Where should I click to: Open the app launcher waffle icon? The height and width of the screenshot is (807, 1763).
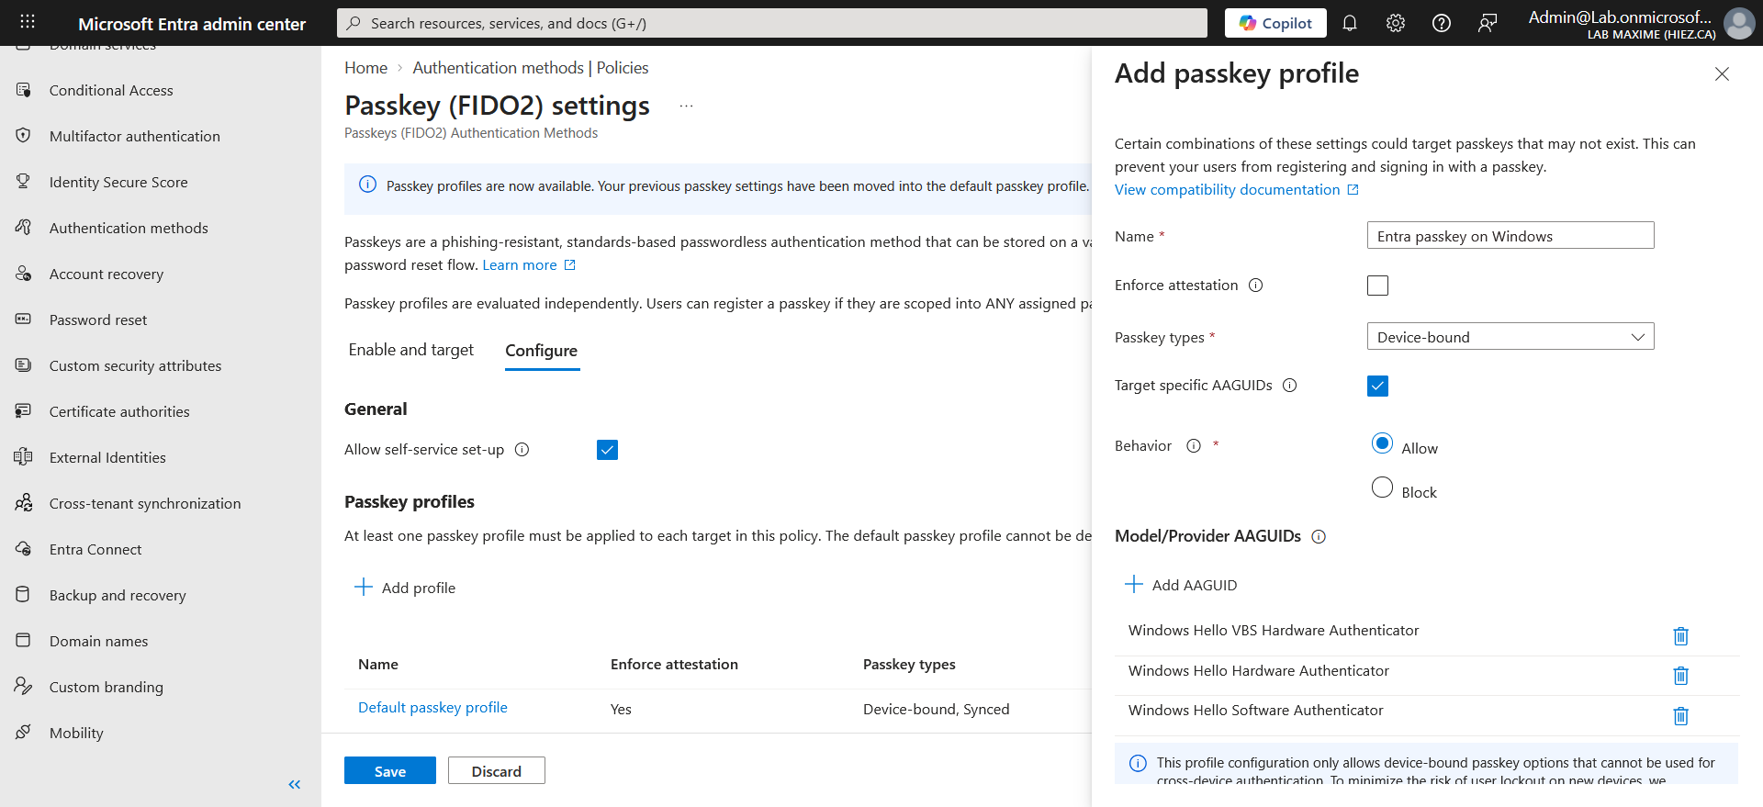point(28,22)
